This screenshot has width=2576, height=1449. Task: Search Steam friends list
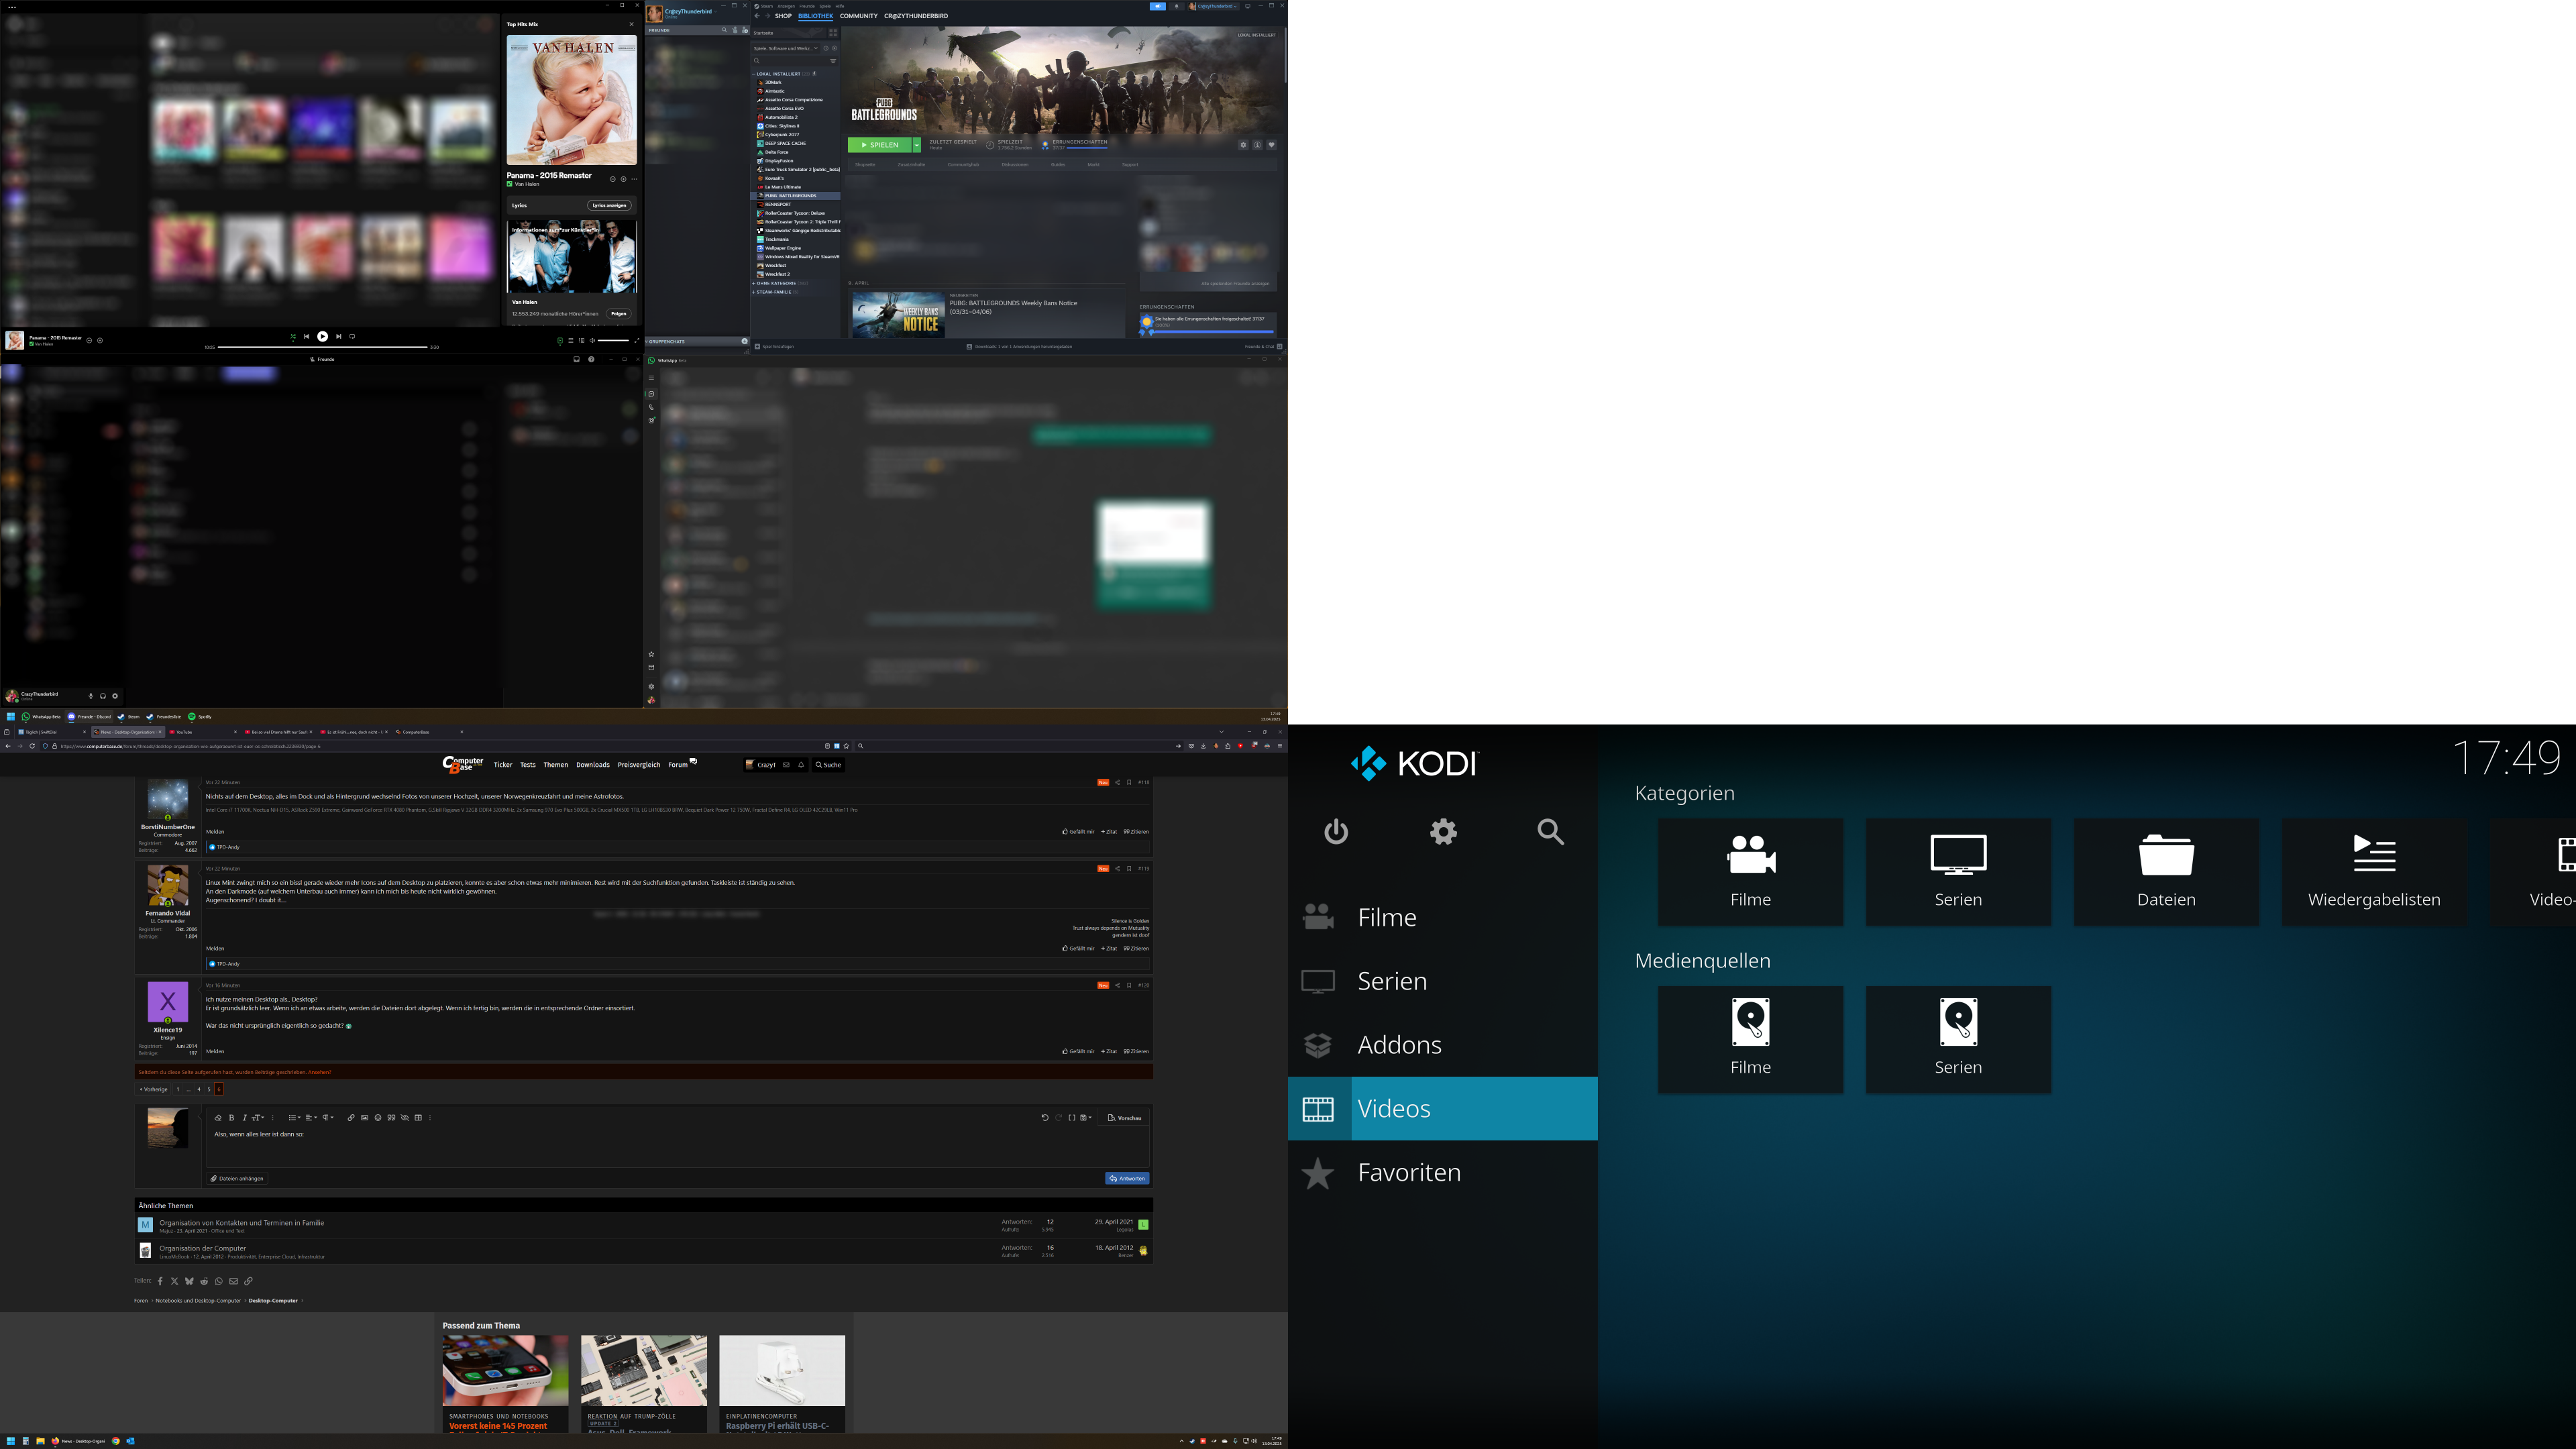pos(725,30)
